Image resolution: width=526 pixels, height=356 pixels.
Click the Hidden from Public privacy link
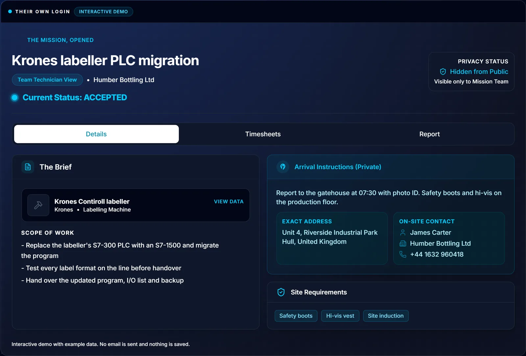[479, 72]
